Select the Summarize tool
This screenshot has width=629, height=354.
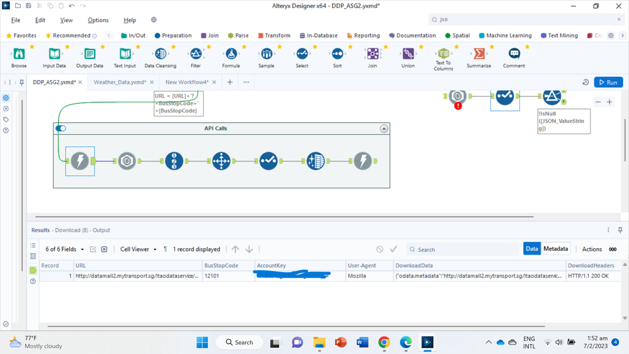(x=479, y=54)
